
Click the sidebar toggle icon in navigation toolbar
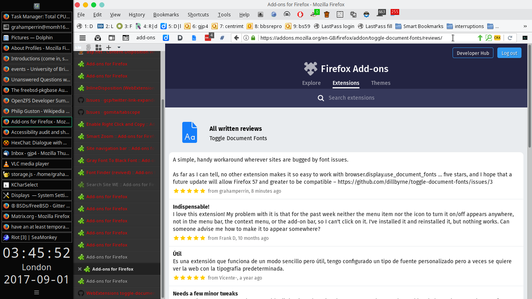point(112,38)
